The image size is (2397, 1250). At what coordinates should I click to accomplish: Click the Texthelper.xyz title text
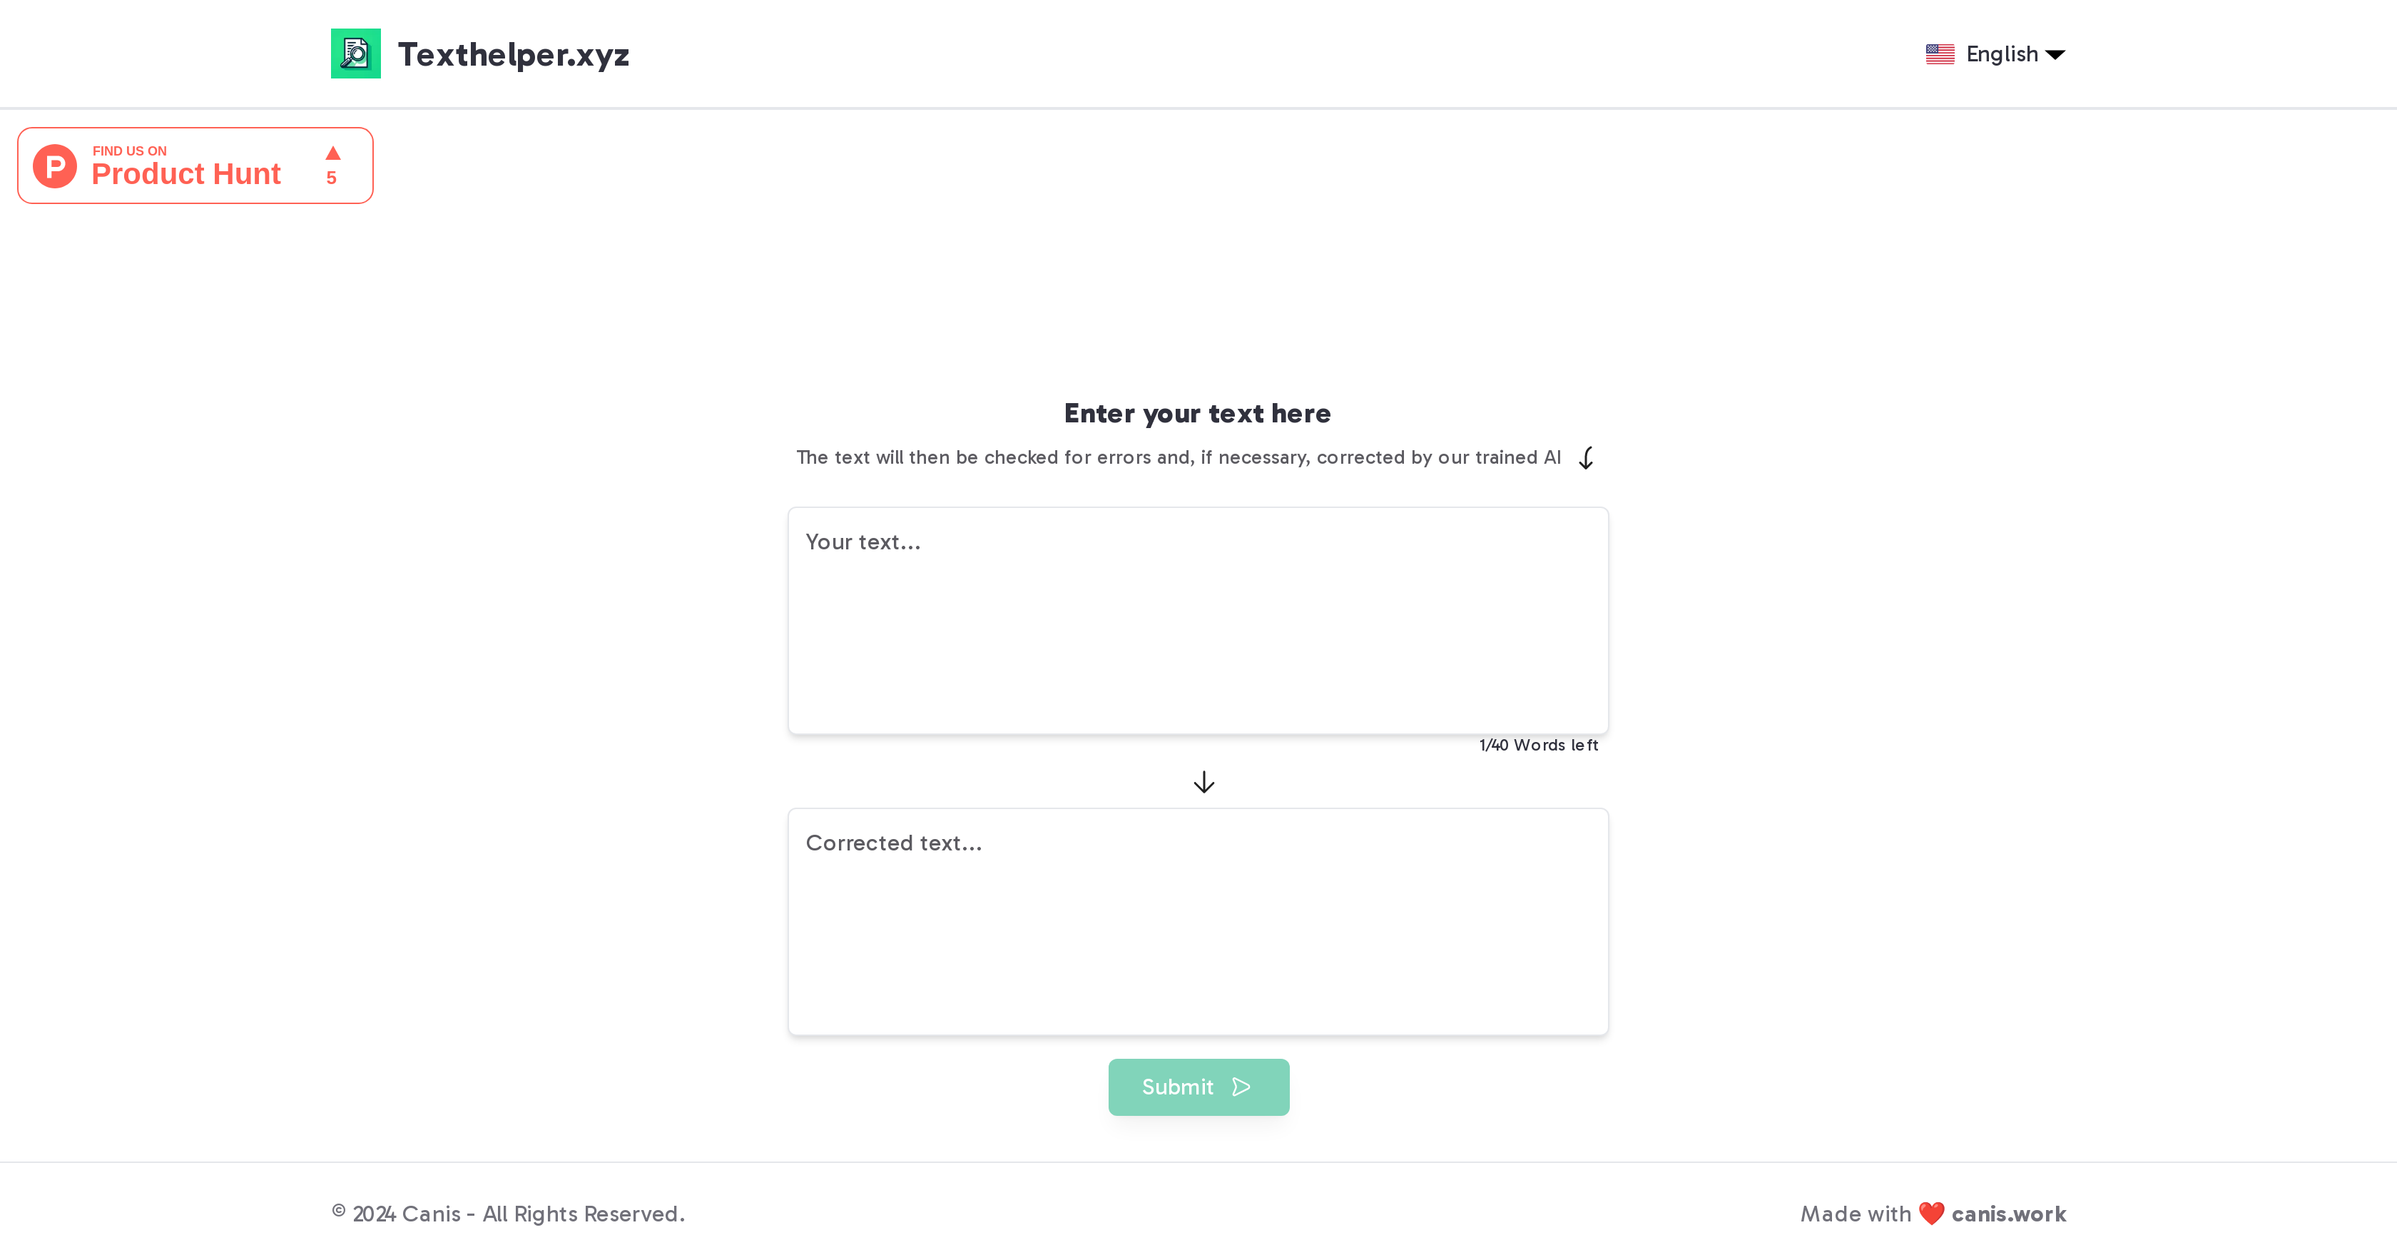pos(514,53)
